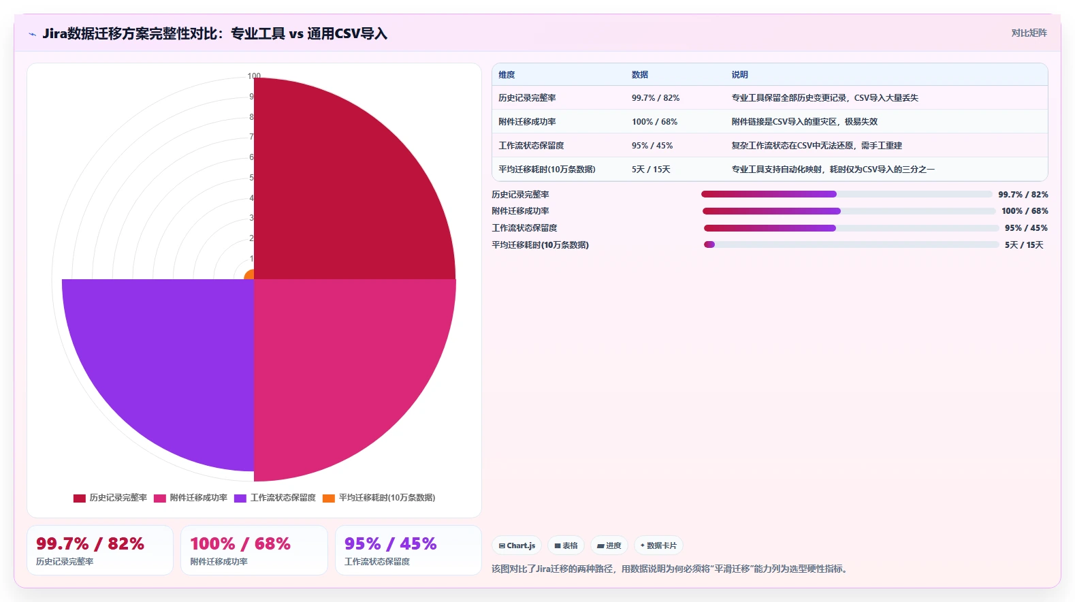Click the 99.7% / 82% stat card
This screenshot has width=1075, height=602.
pyautogui.click(x=100, y=550)
